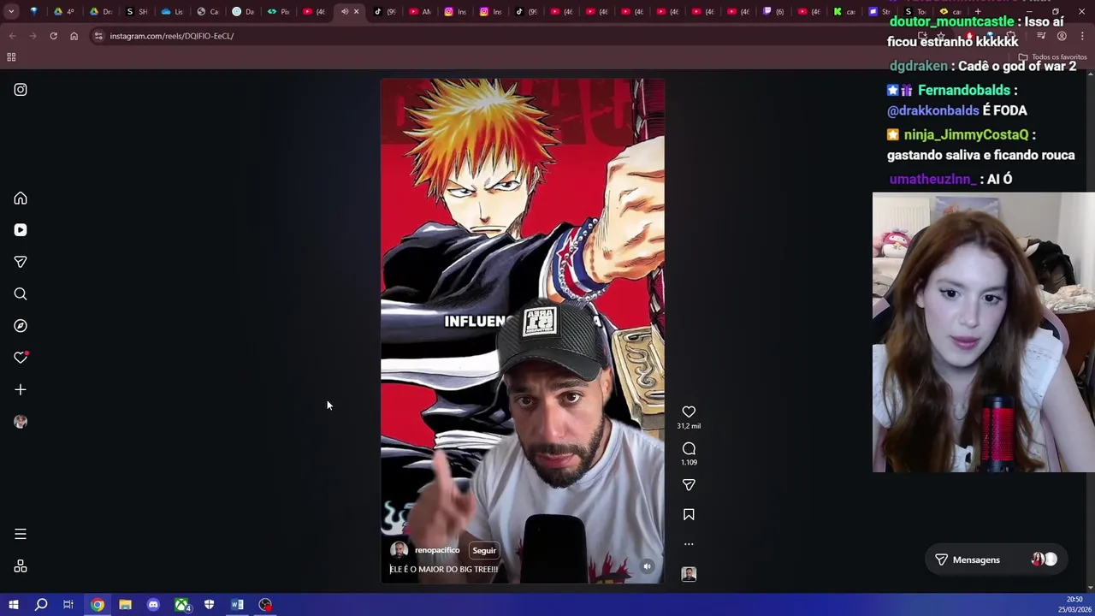1095x616 pixels.
Task: Open Instagram logo home link in sidebar
Action: coord(21,90)
